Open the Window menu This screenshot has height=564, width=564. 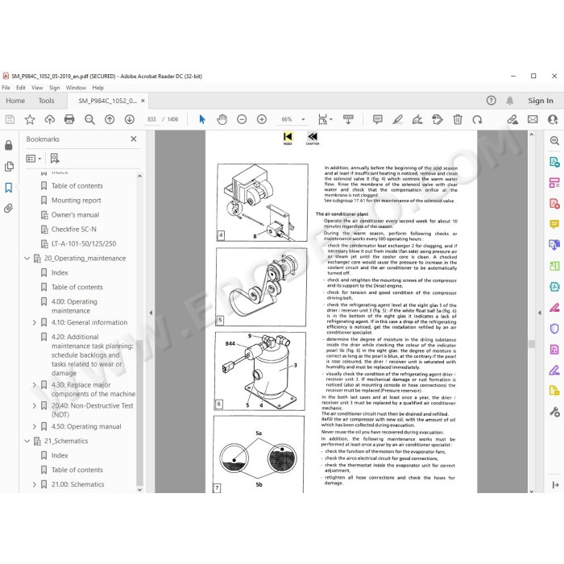coord(76,87)
